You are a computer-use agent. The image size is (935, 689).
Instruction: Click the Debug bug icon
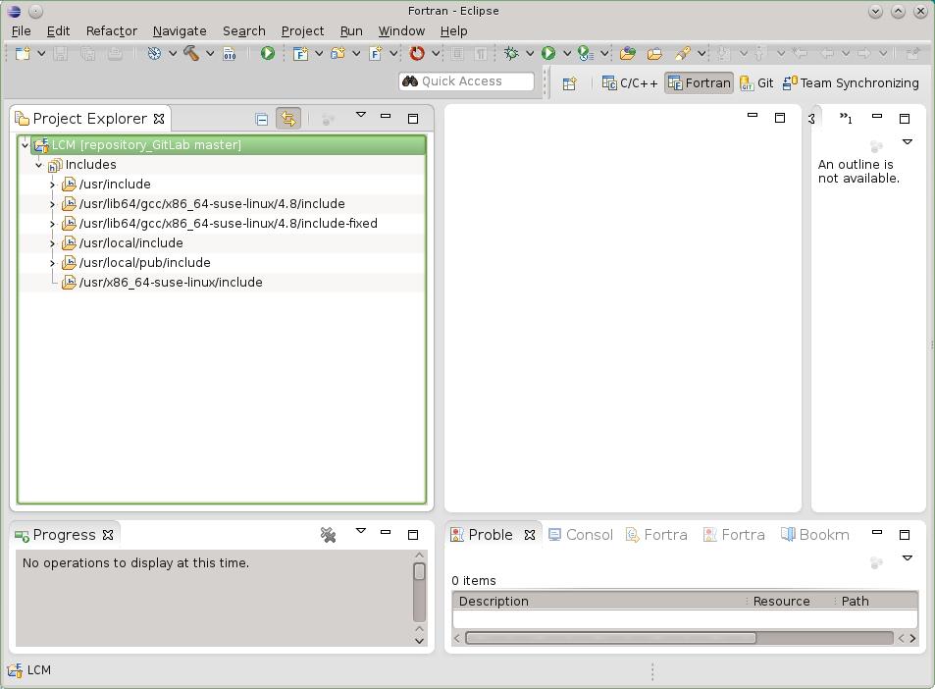coord(511,54)
